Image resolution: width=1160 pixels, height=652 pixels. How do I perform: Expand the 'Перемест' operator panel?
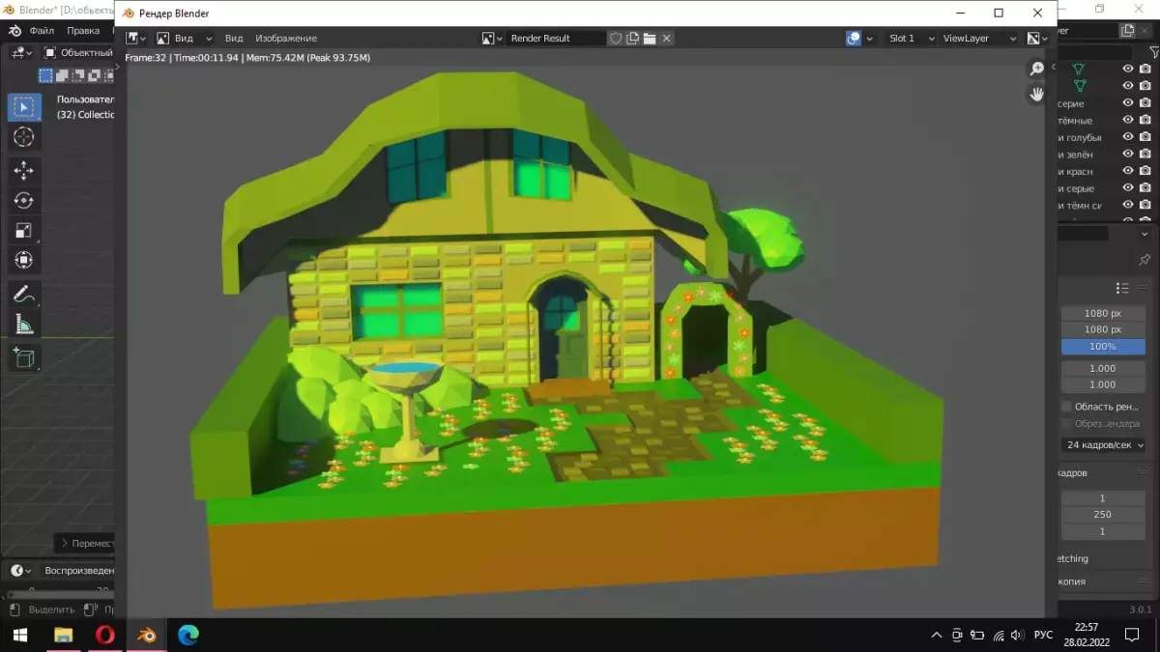pyautogui.click(x=85, y=543)
